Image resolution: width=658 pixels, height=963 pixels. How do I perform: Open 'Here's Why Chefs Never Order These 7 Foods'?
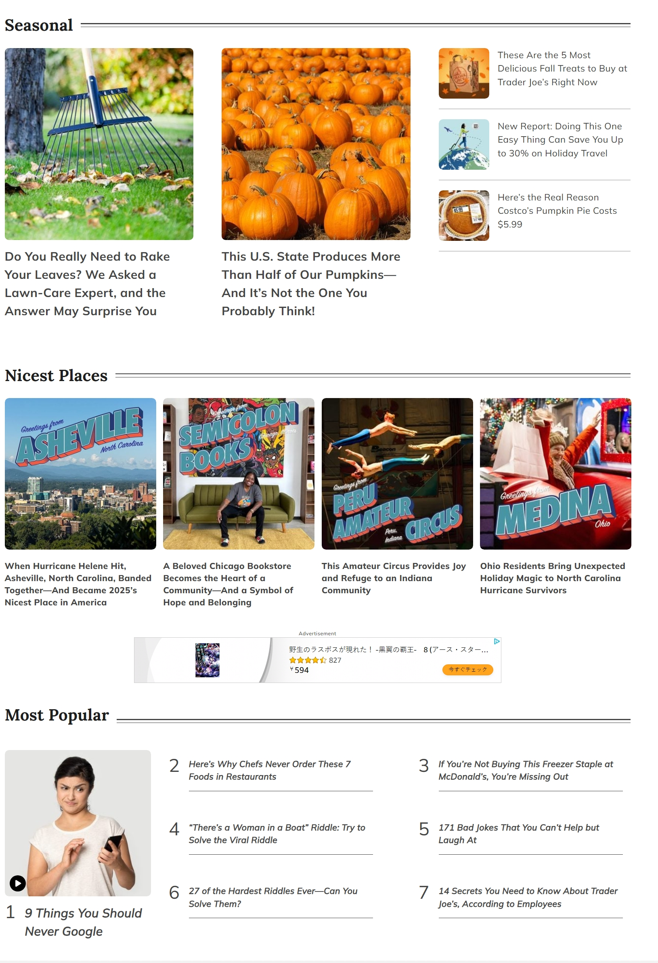pyautogui.click(x=270, y=770)
